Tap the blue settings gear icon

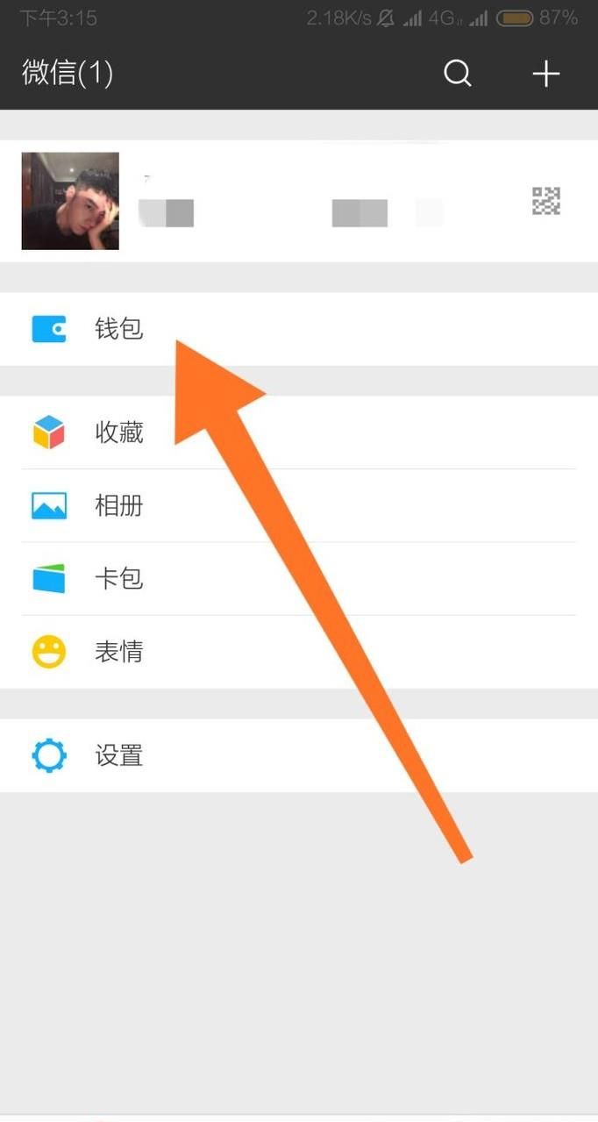(49, 755)
